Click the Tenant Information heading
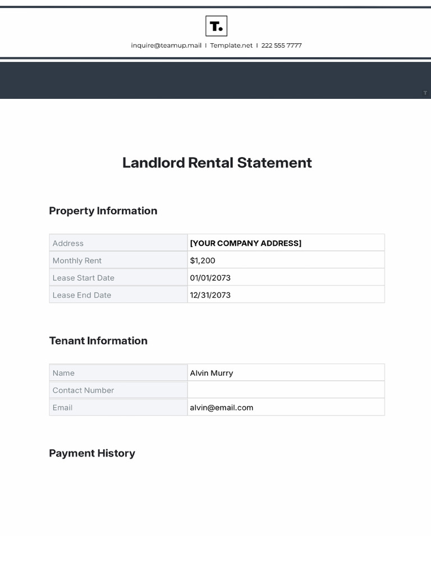Image resolution: width=431 pixels, height=575 pixels. (98, 341)
